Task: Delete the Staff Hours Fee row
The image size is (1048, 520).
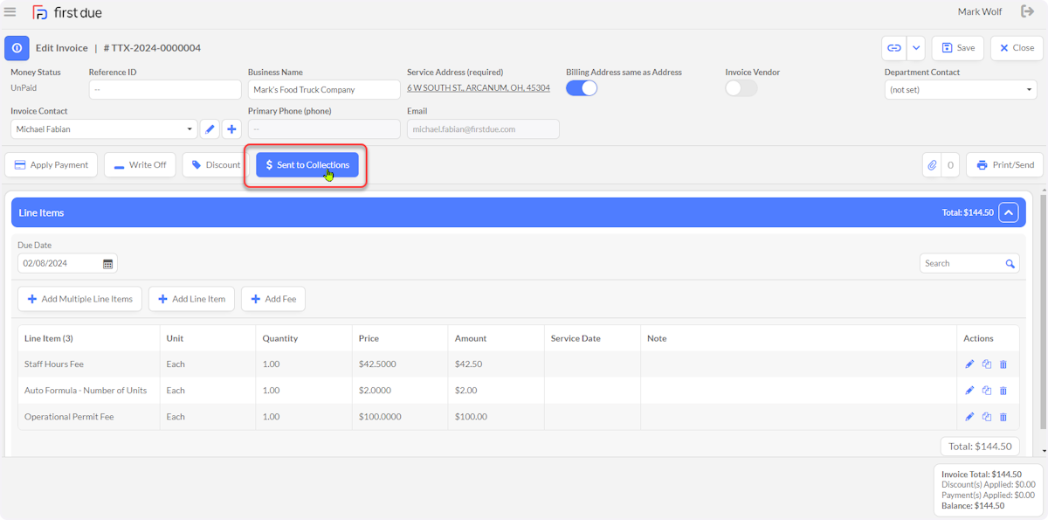Action: 1003,364
